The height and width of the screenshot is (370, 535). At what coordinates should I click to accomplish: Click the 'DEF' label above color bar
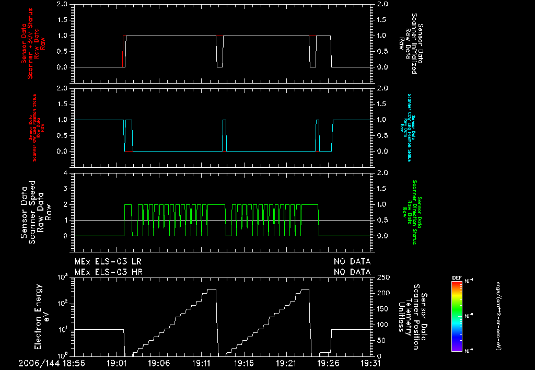pyautogui.click(x=457, y=278)
